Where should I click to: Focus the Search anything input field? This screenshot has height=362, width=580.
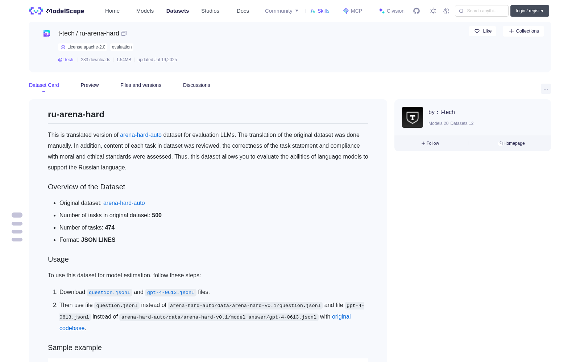tap(482, 11)
